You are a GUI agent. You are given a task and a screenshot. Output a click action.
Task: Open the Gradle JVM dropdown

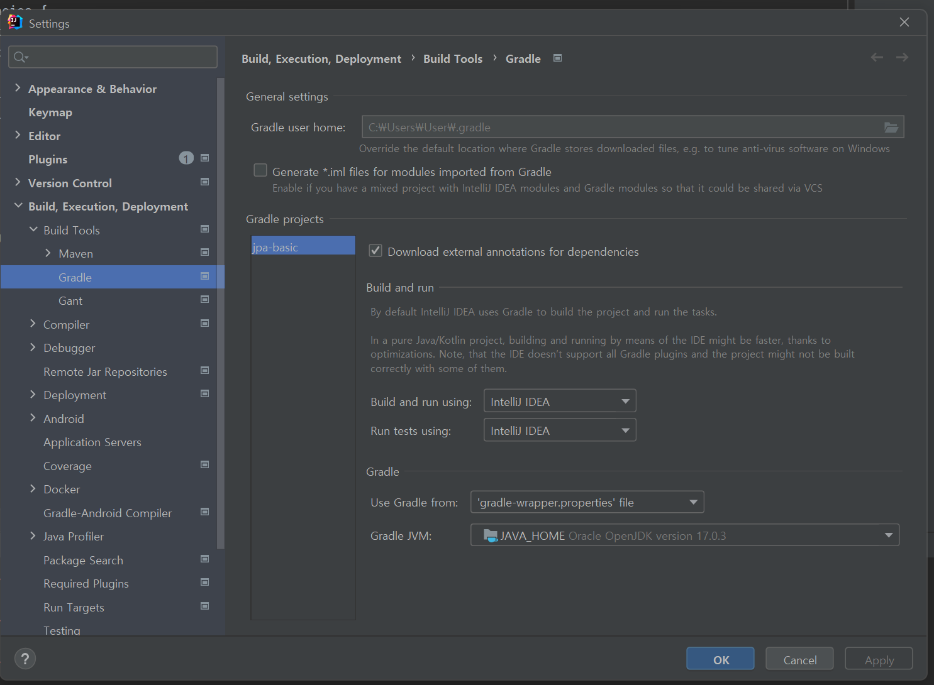tap(685, 535)
